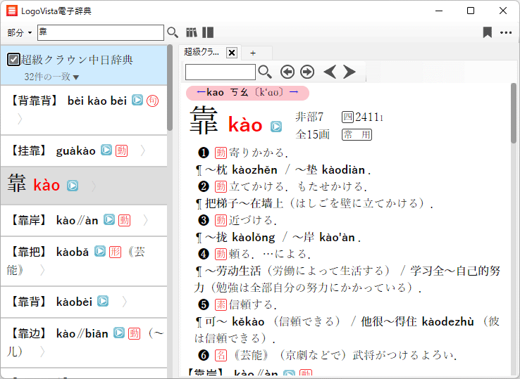Expand the 32件の一致 results dropdown

click(x=76, y=77)
